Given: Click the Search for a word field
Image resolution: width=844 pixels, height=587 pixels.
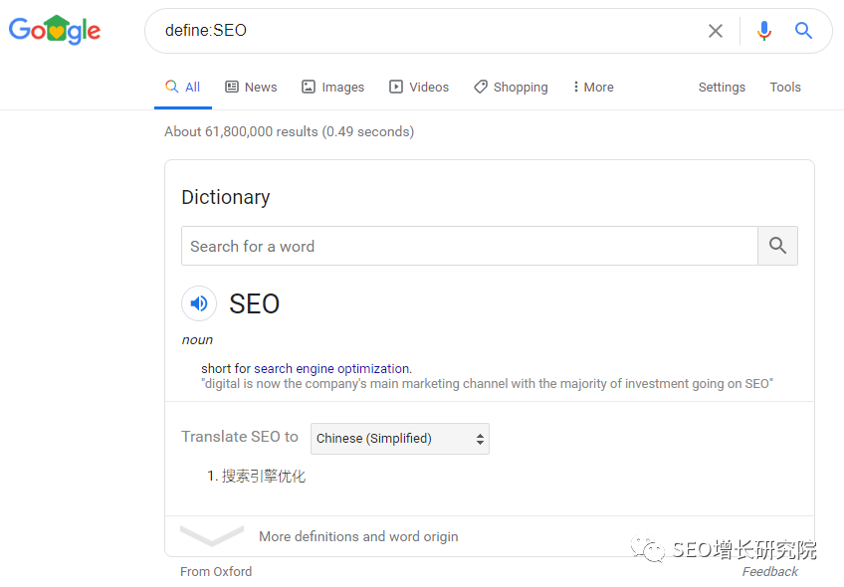Looking at the screenshot, I should (469, 246).
